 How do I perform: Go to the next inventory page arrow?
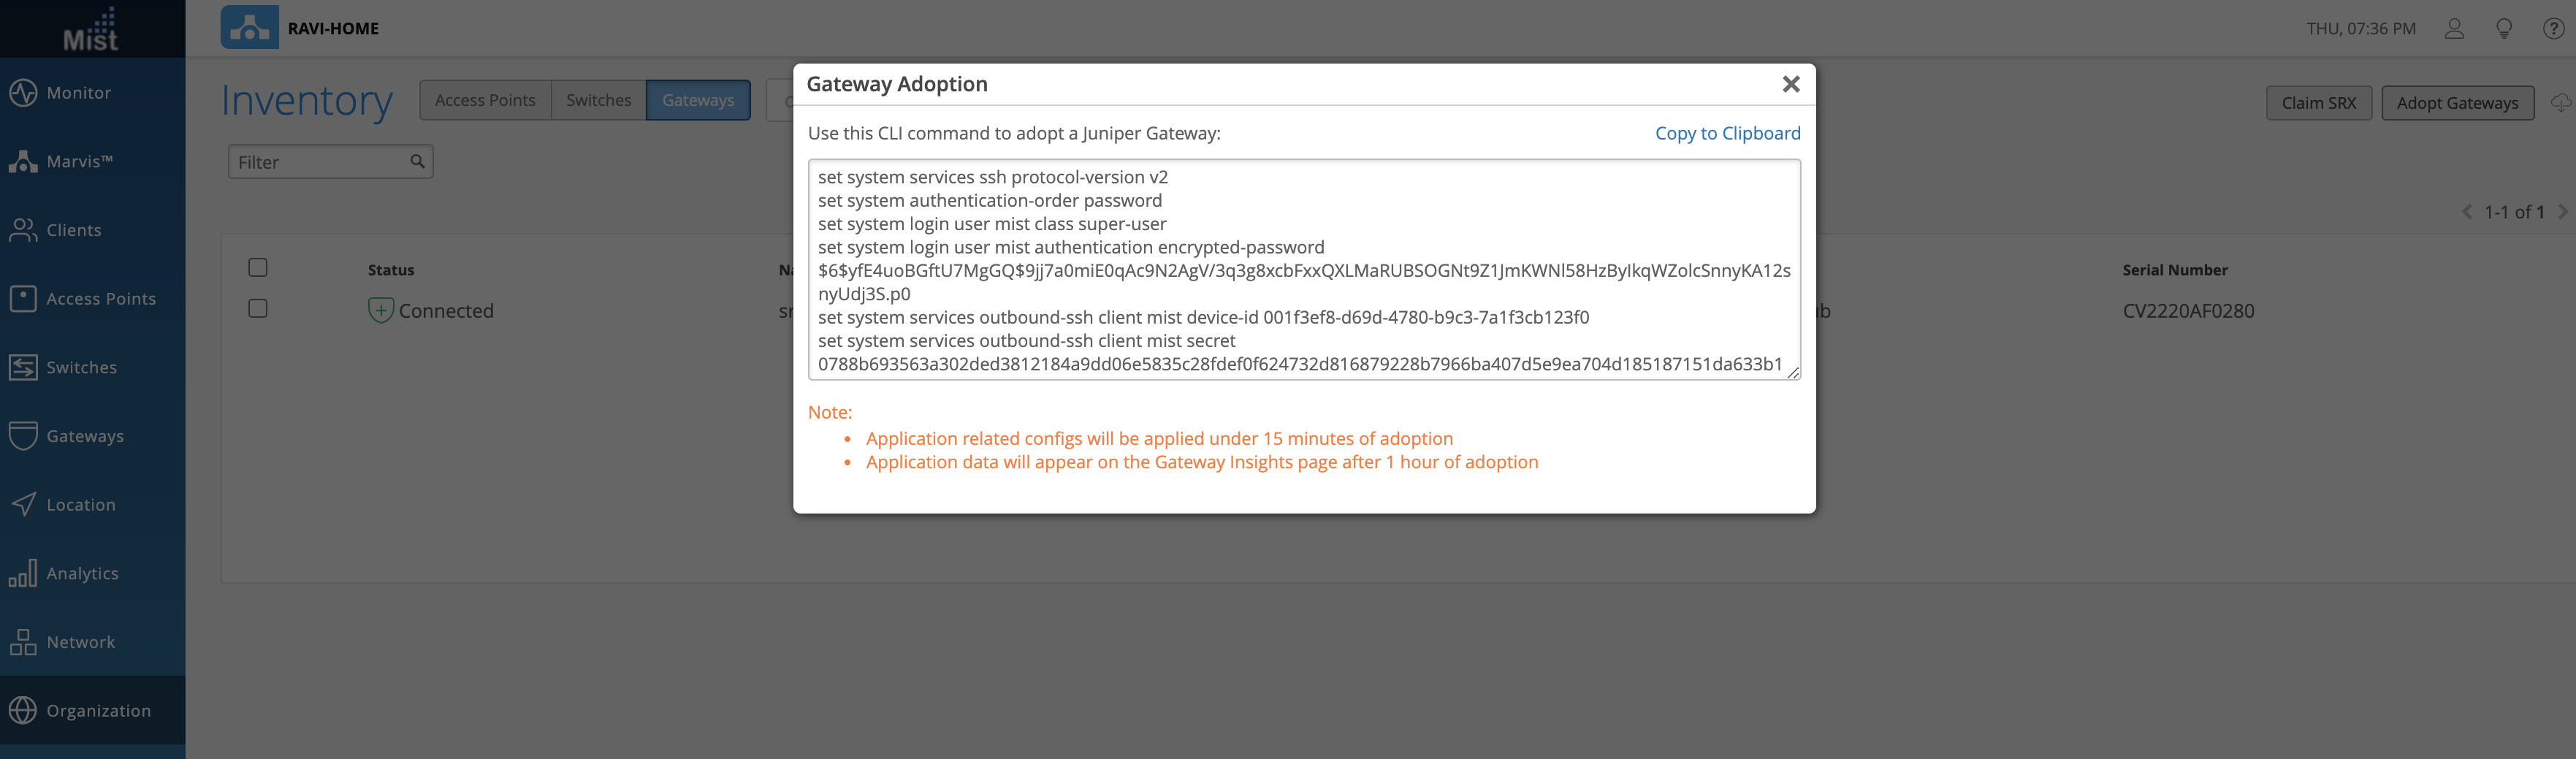coord(2562,212)
